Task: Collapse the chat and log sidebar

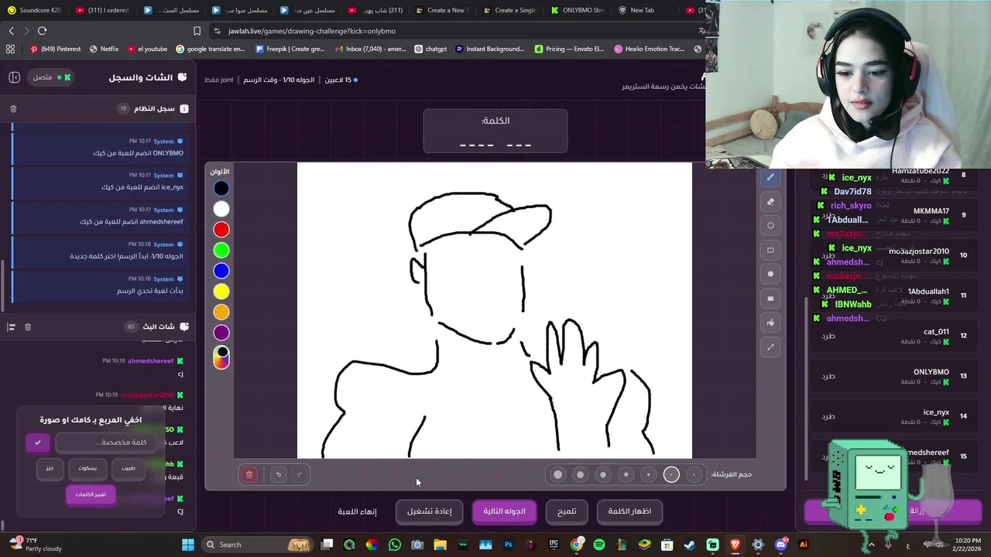Action: coord(14,77)
